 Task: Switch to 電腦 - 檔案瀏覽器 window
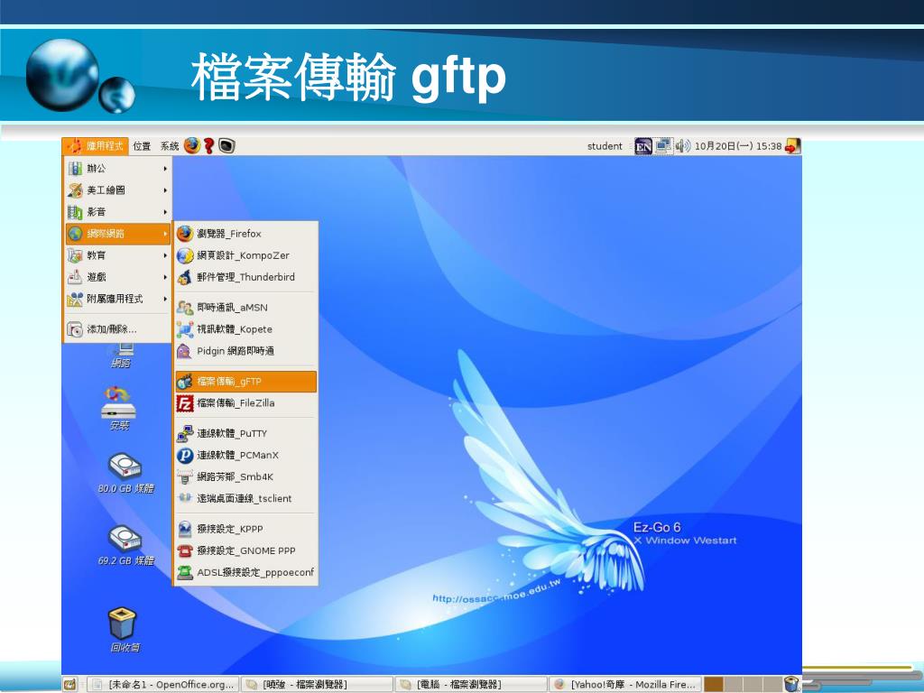pyautogui.click(x=471, y=684)
